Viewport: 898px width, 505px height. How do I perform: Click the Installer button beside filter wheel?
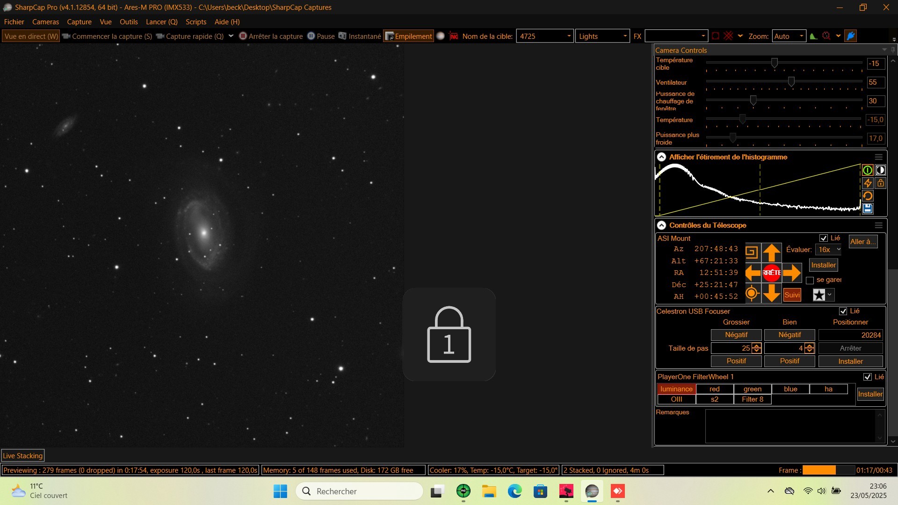(x=870, y=394)
